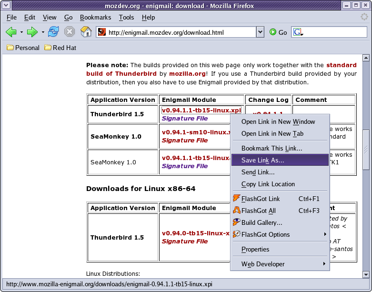Screen dimensions: 372x292
Task: Select Build Gallery... in context menu
Action: coord(280,222)
